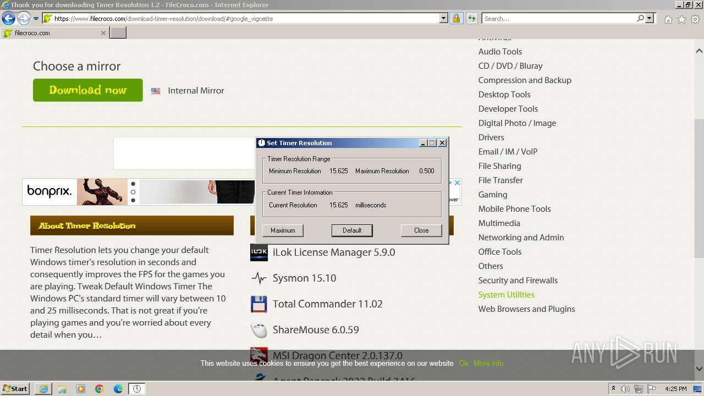Open Microsoft Edge from the taskbar
The height and width of the screenshot is (396, 704).
(x=118, y=389)
